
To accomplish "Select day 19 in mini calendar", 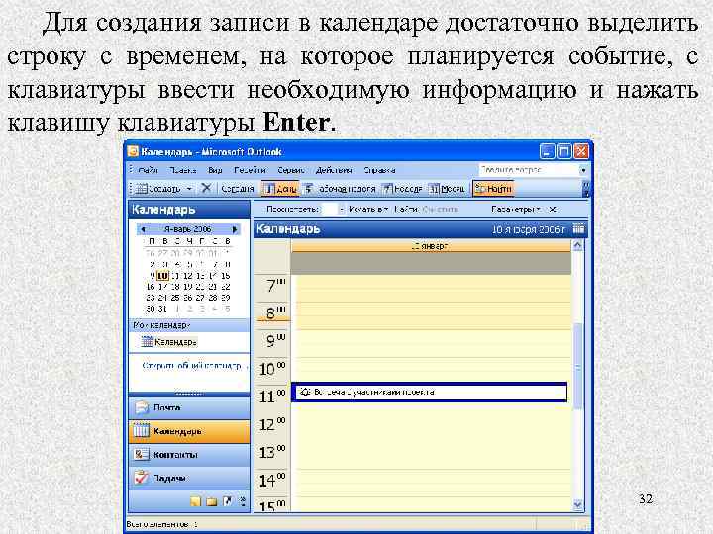I will coord(187,287).
